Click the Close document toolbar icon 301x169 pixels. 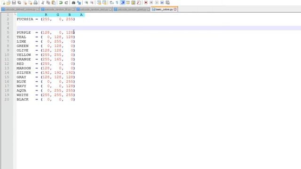pos(25,3)
